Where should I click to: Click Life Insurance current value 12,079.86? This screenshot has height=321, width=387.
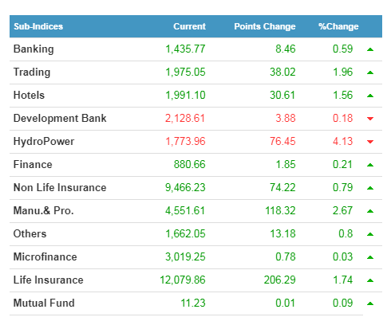[x=183, y=280]
